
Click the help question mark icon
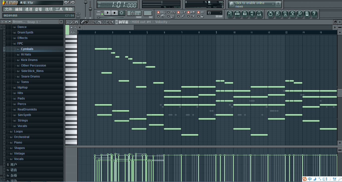(314, 14)
